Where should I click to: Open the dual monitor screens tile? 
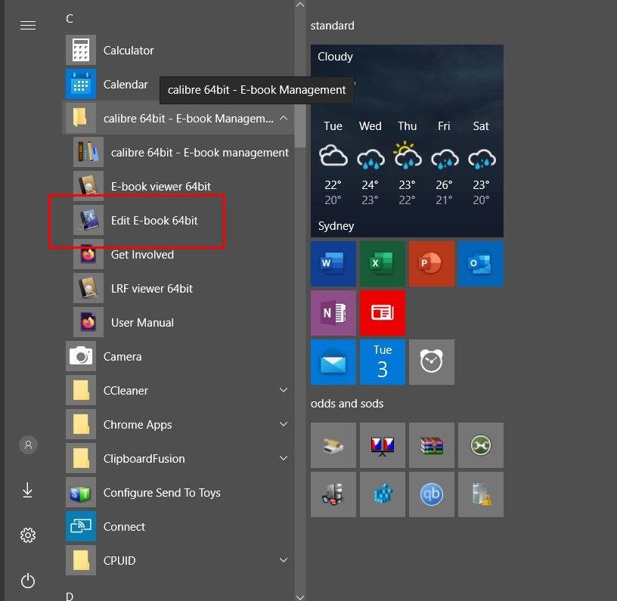point(383,445)
